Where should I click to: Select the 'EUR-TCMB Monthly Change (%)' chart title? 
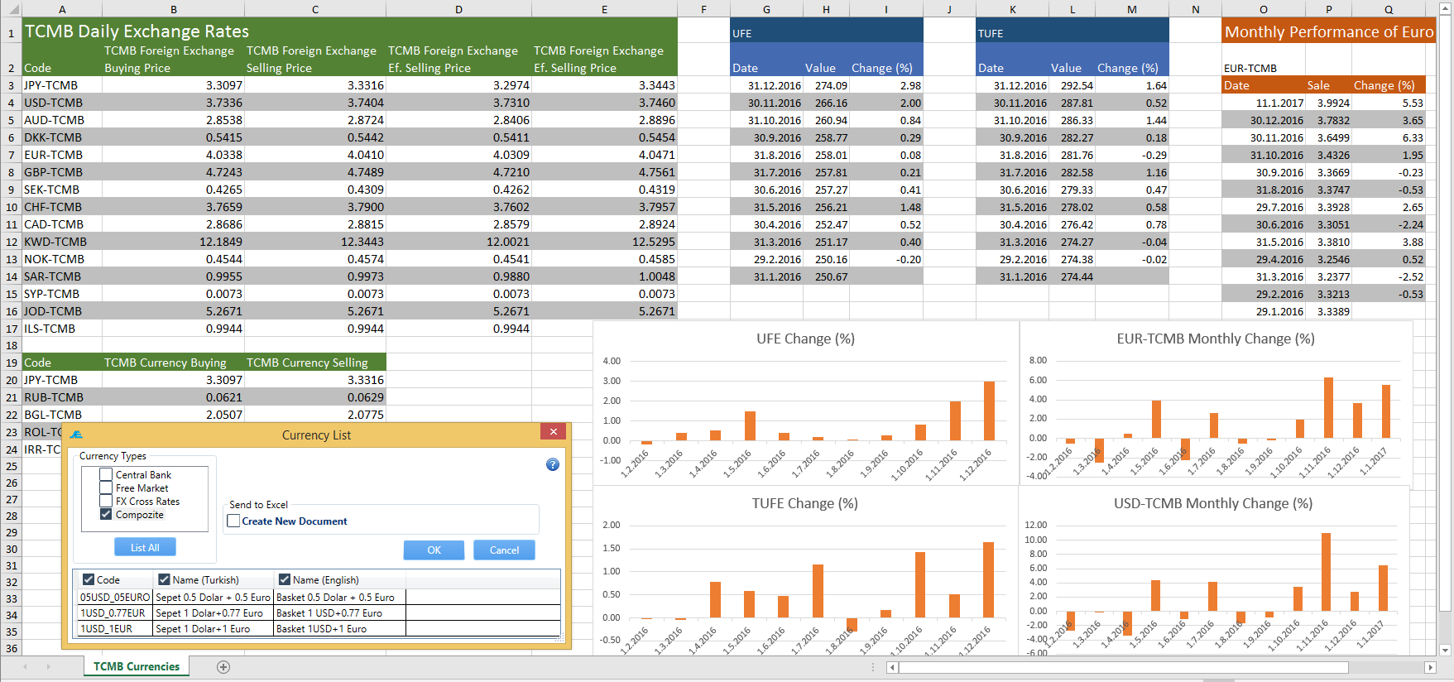click(x=1216, y=339)
